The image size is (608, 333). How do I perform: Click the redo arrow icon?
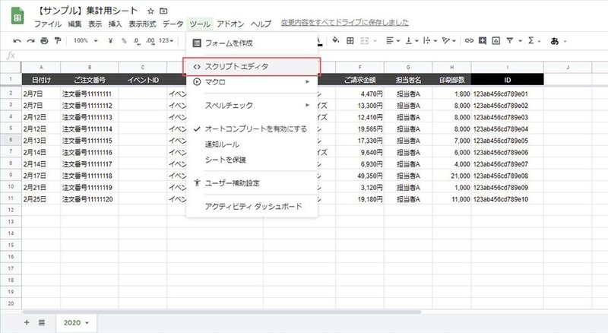[x=30, y=41]
